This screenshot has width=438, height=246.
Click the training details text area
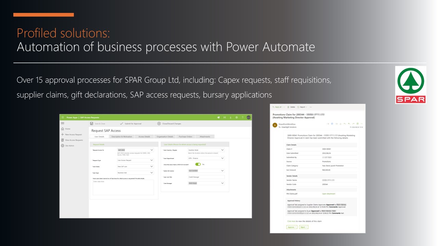click(123, 188)
